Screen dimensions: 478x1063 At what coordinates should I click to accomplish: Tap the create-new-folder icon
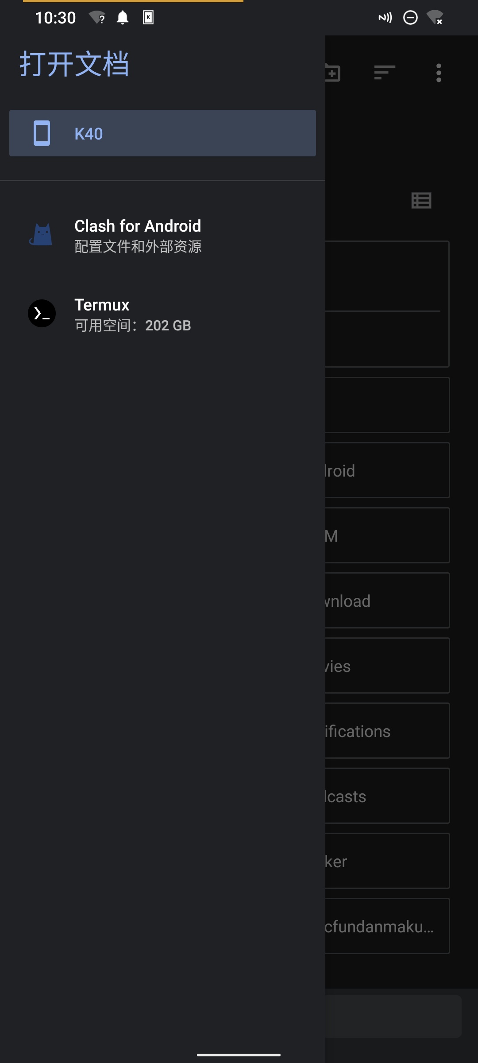coord(333,72)
